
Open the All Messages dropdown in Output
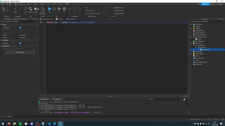[x=45, y=99]
